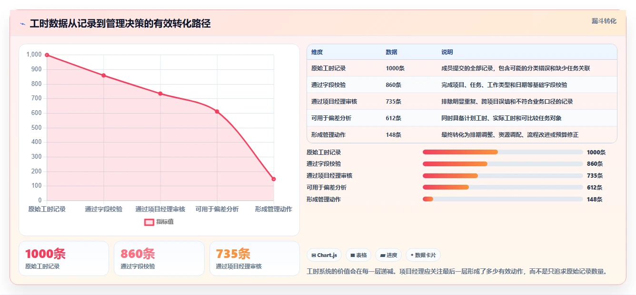Select the 原始工时记录 table row name cell

pyautogui.click(x=328, y=68)
